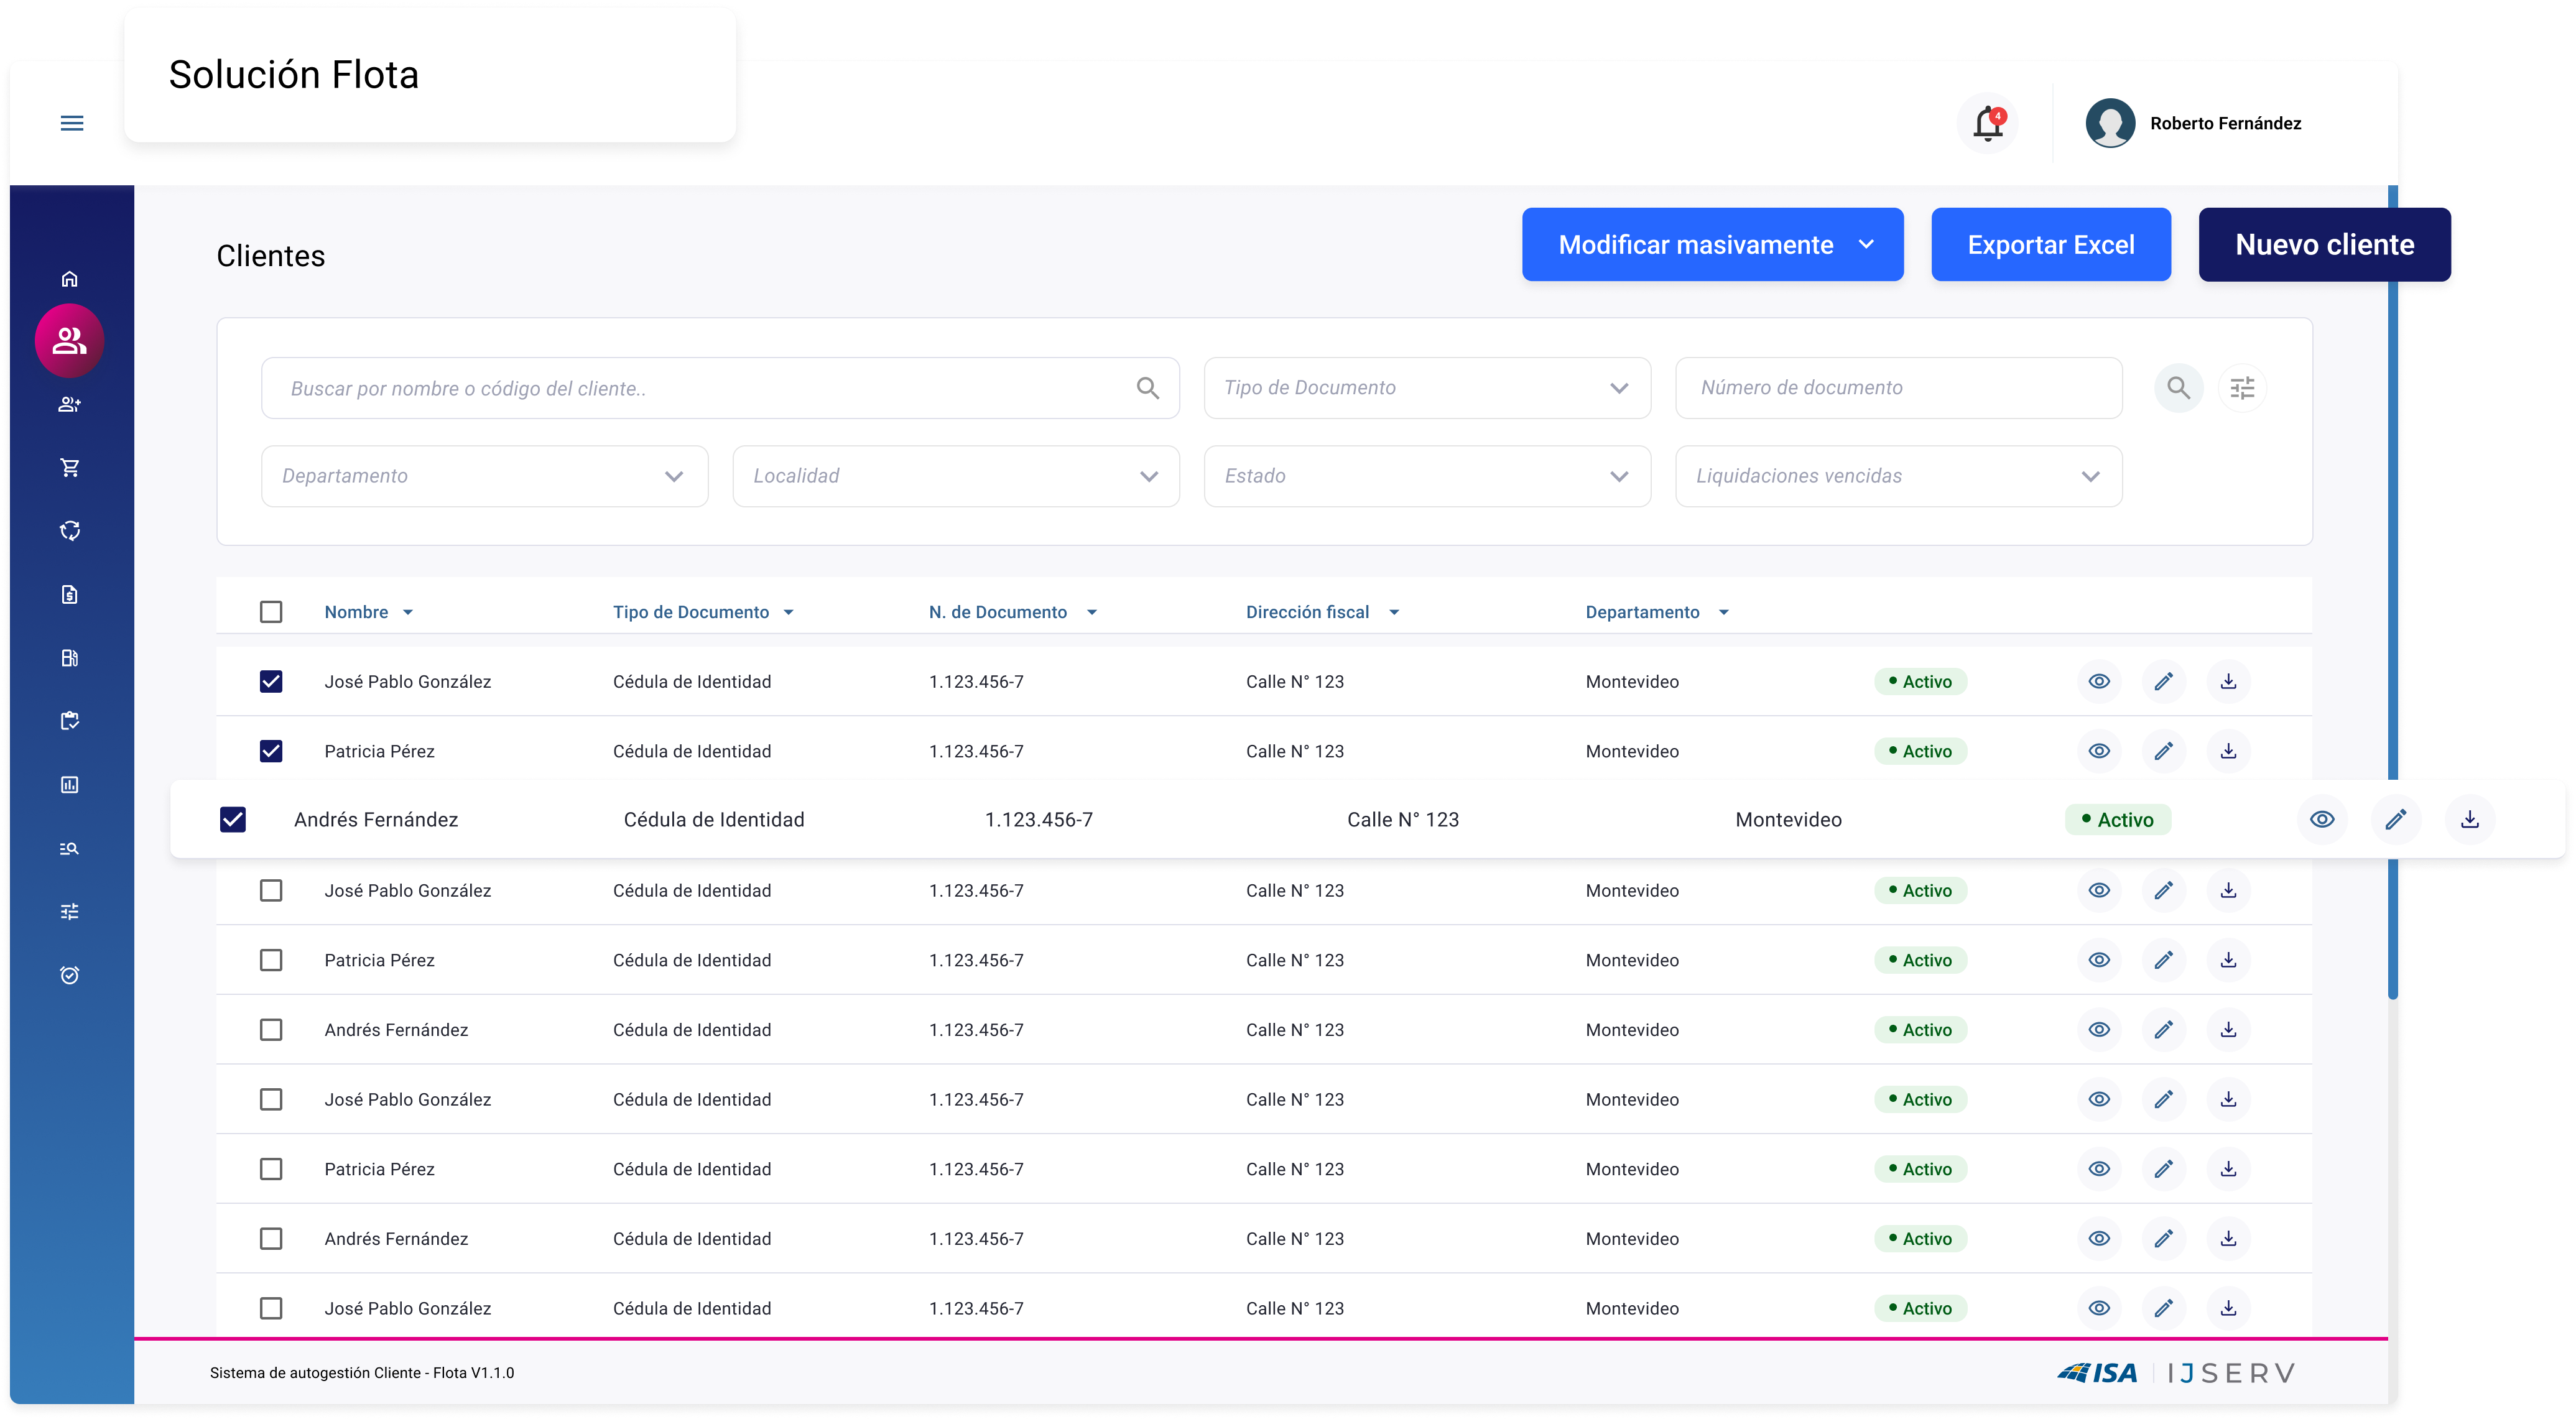Open the home icon in sidebar
The width and height of the screenshot is (2576, 1419).
tap(69, 279)
